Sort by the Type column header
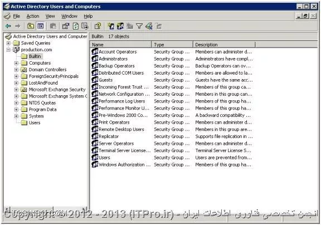This screenshot has width=321, height=225. (x=172, y=45)
